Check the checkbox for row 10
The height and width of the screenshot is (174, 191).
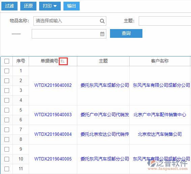(x=7, y=159)
